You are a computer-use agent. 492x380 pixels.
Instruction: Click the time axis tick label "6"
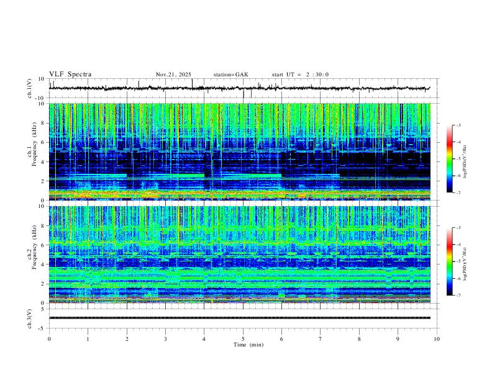[x=281, y=339]
